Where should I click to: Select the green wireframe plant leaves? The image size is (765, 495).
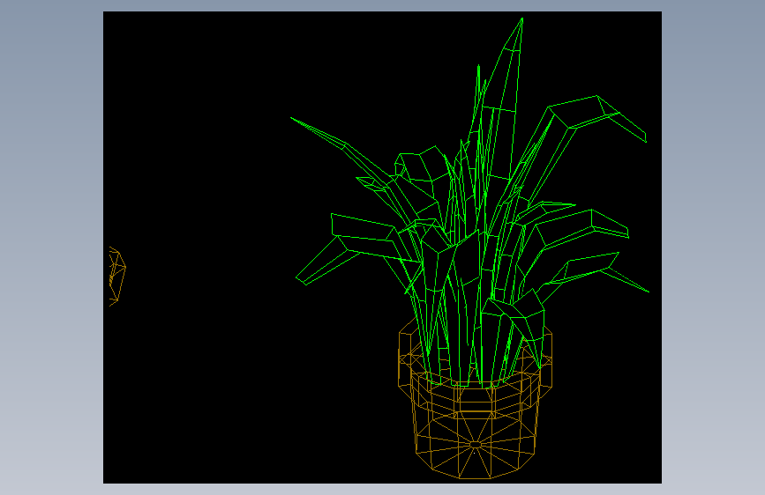tap(471, 203)
